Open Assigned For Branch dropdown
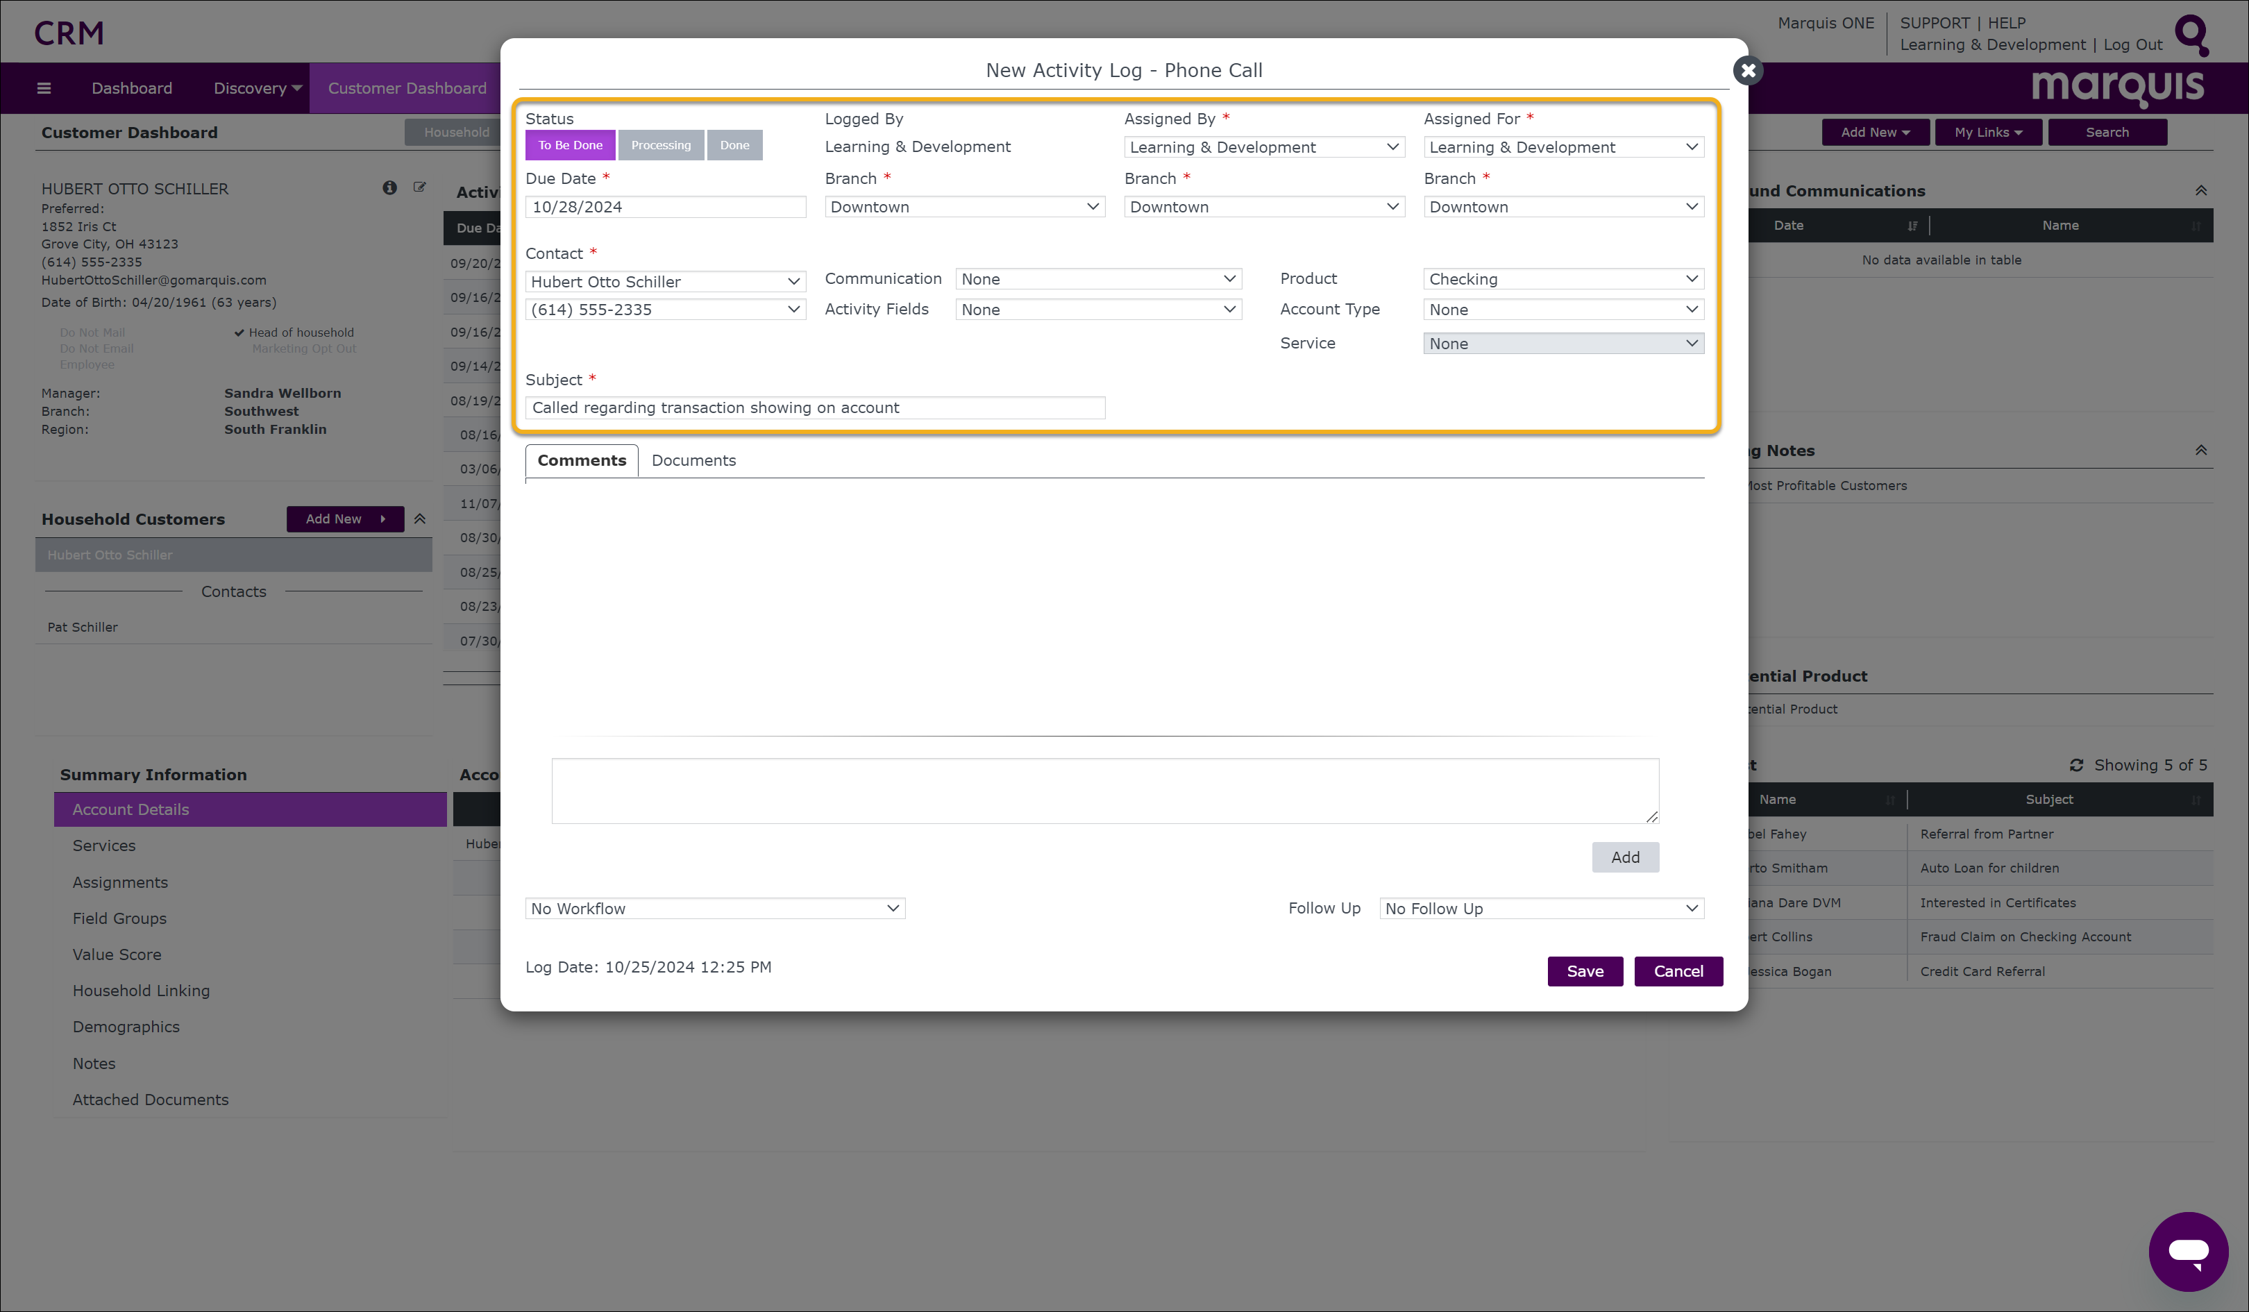The image size is (2249, 1312). [x=1564, y=207]
